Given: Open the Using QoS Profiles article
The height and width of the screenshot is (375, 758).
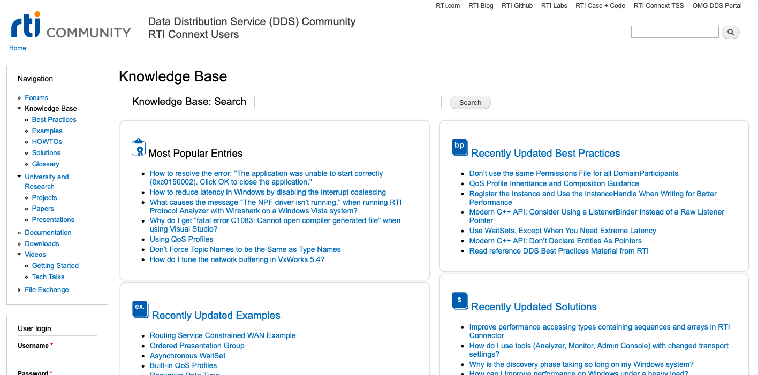Looking at the screenshot, I should click(x=181, y=240).
